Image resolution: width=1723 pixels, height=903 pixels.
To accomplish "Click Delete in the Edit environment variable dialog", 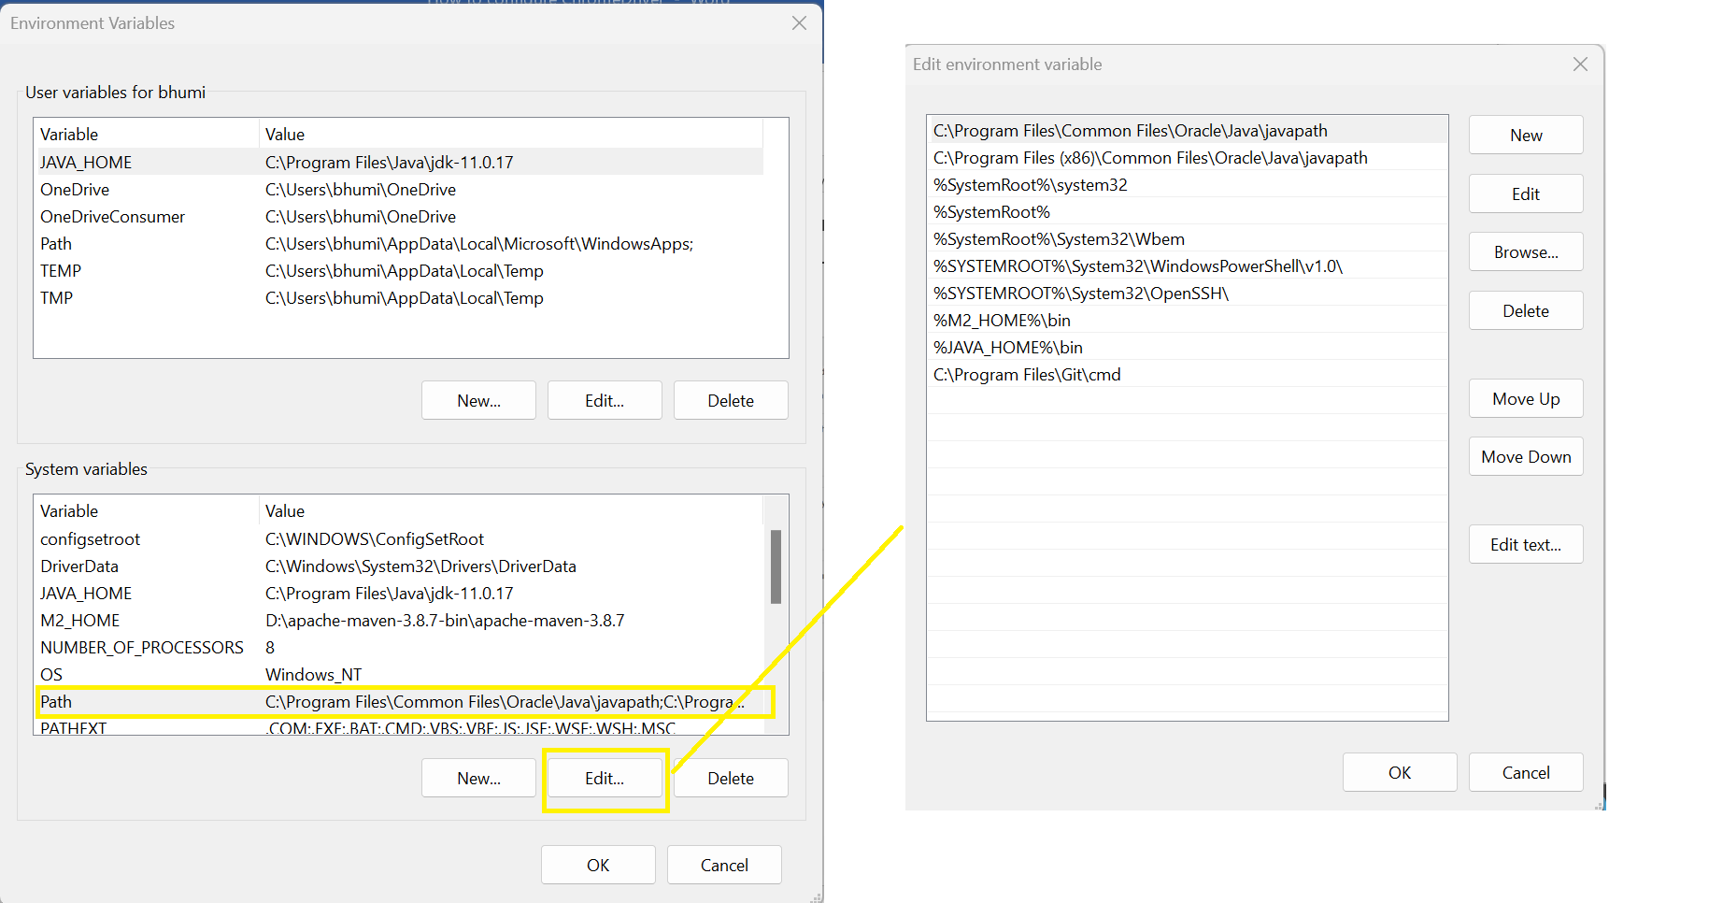I will point(1525,310).
